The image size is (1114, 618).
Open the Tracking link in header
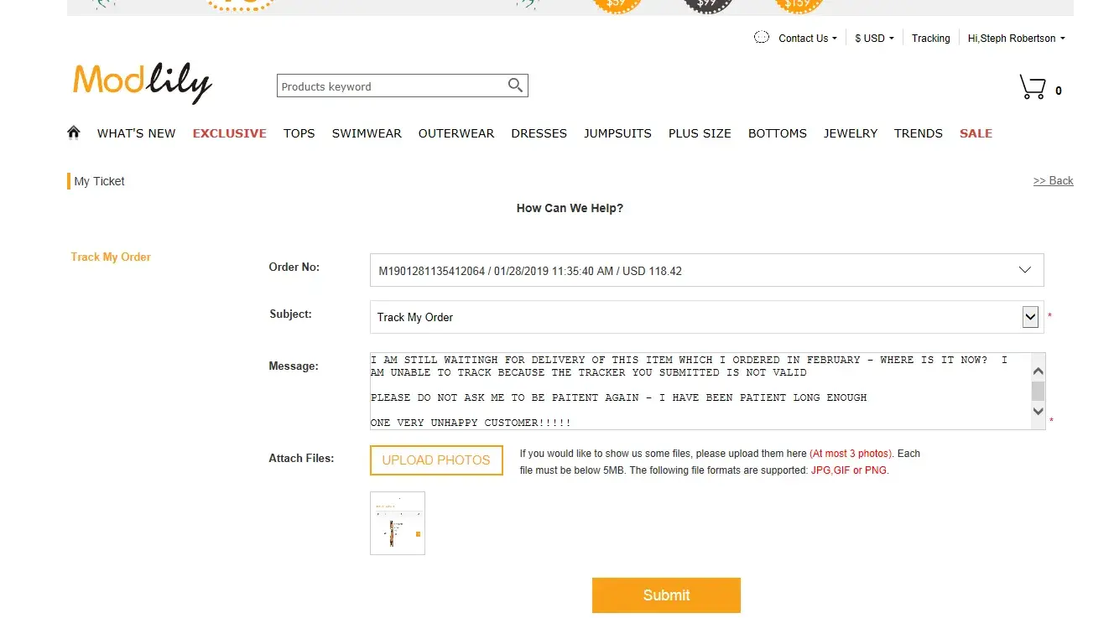tap(930, 39)
